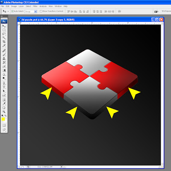Expand the status bar info arrow menu

tap(62, 167)
